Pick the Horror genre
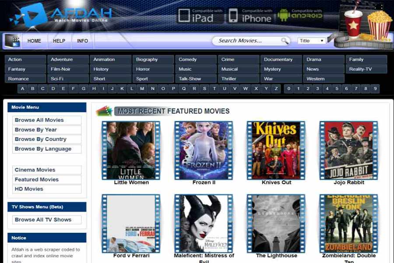 (153, 69)
